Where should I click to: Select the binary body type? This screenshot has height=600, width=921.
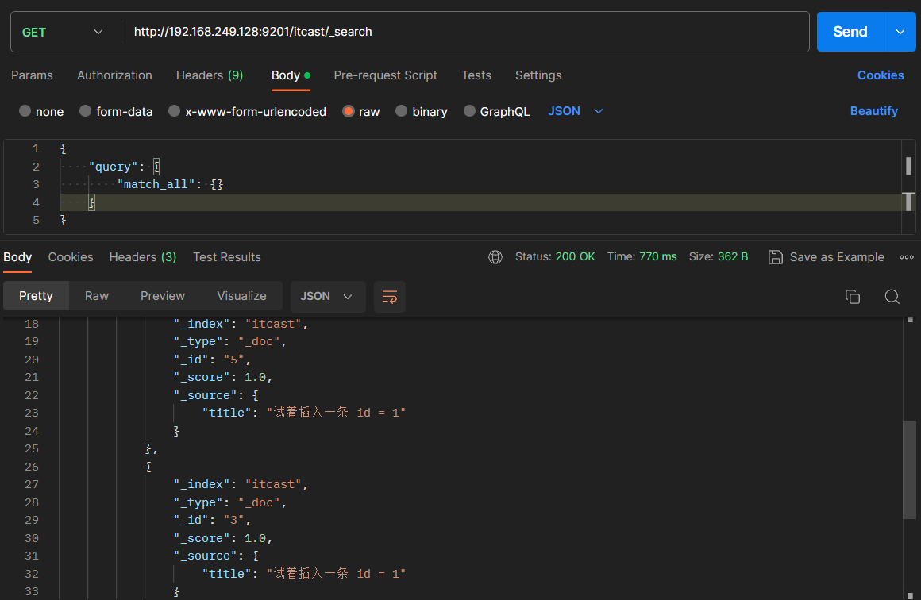(x=422, y=112)
